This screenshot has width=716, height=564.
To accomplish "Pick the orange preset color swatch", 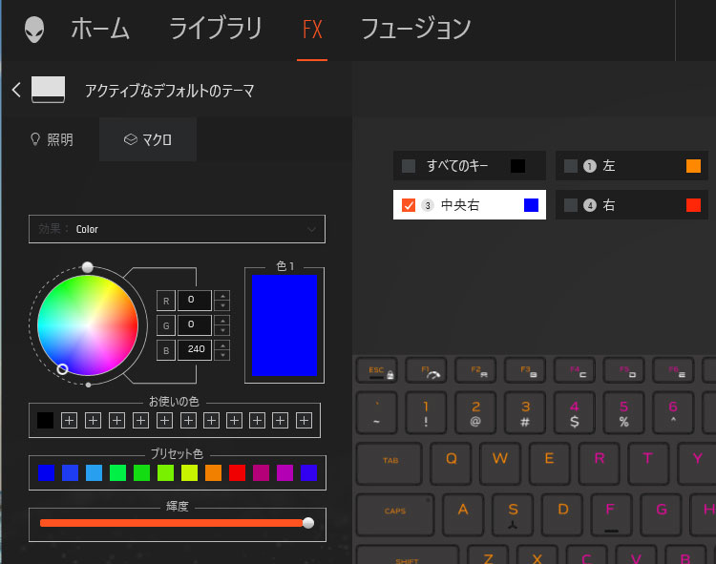I will pyautogui.click(x=213, y=472).
